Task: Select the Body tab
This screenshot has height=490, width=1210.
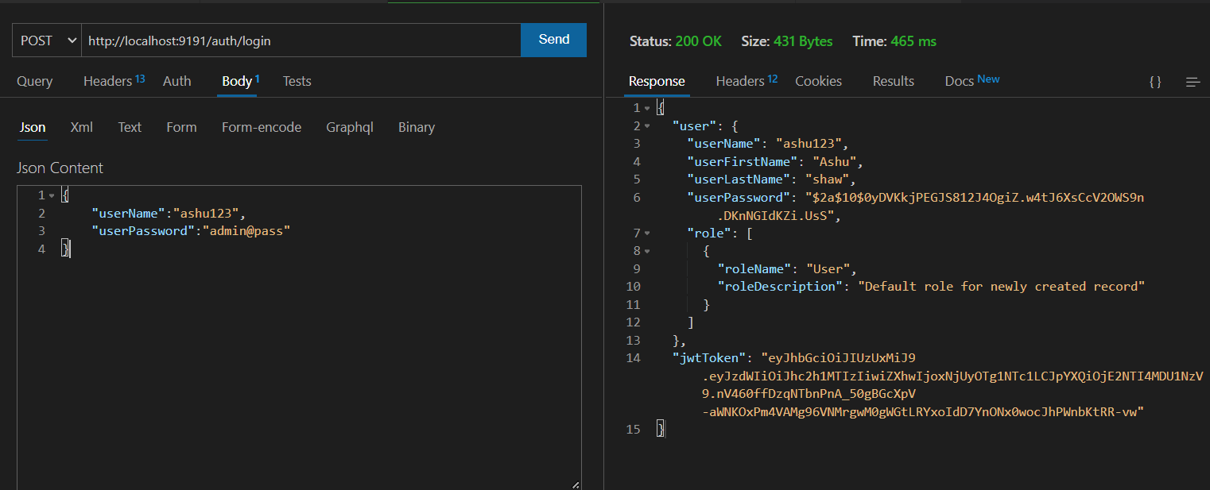Action: 241,81
